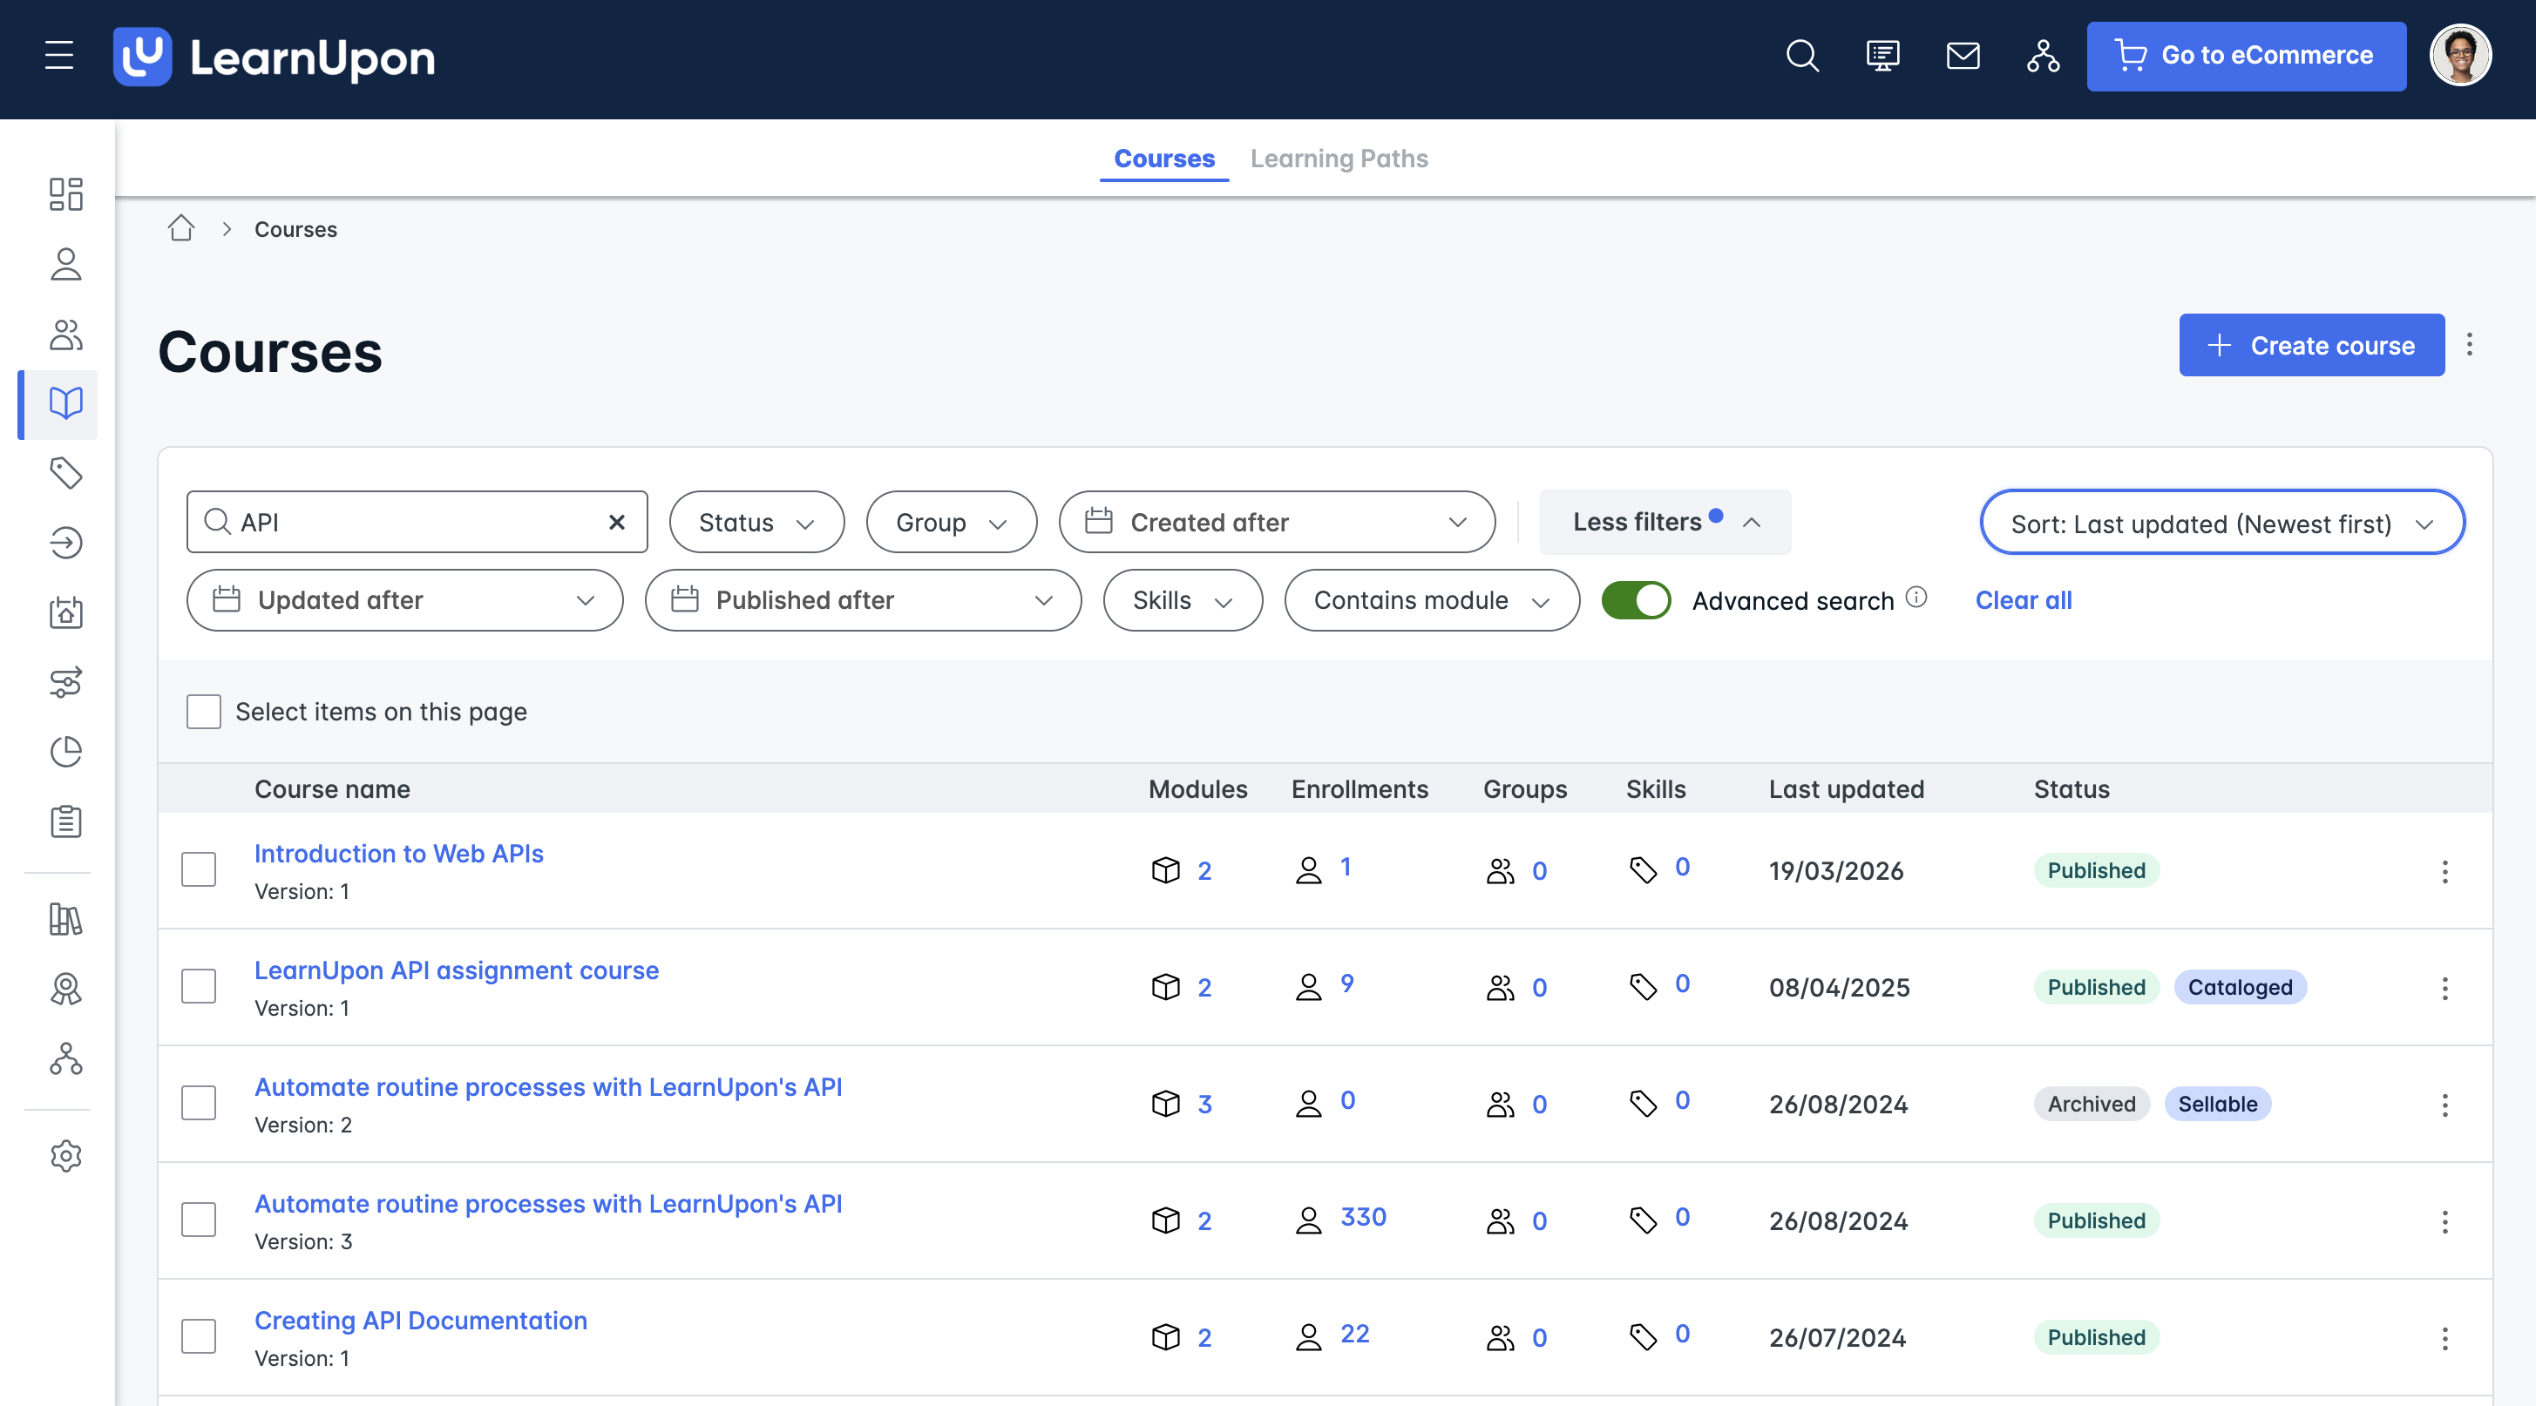Screen dimensions: 2536x1406
Task: Collapse filters with Less filters
Action: coord(1665,522)
